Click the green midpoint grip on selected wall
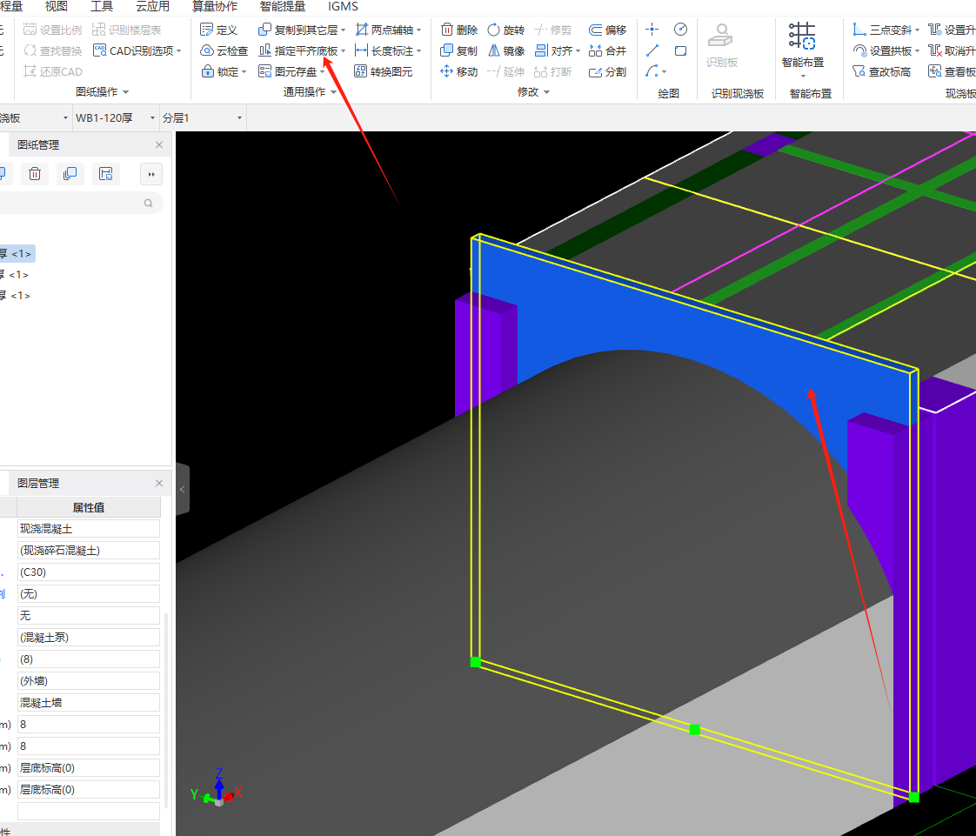Screen dimensions: 976x836 coord(695,730)
